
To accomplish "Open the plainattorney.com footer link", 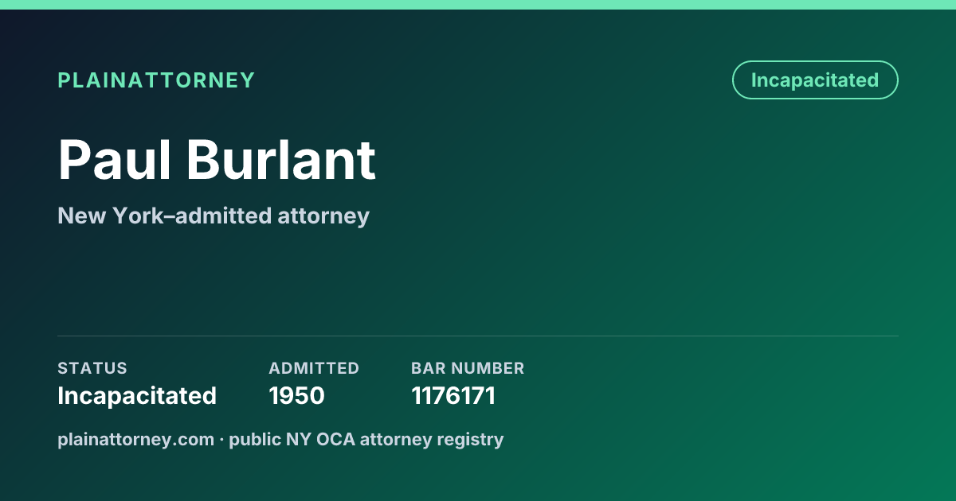I will [x=135, y=439].
